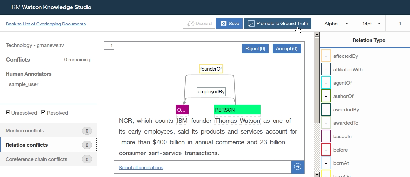Select bornAt relation color swatch
Viewport: 410px width, 177px height.
pyautogui.click(x=326, y=163)
